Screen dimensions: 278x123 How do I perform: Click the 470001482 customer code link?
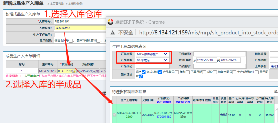click(164, 117)
